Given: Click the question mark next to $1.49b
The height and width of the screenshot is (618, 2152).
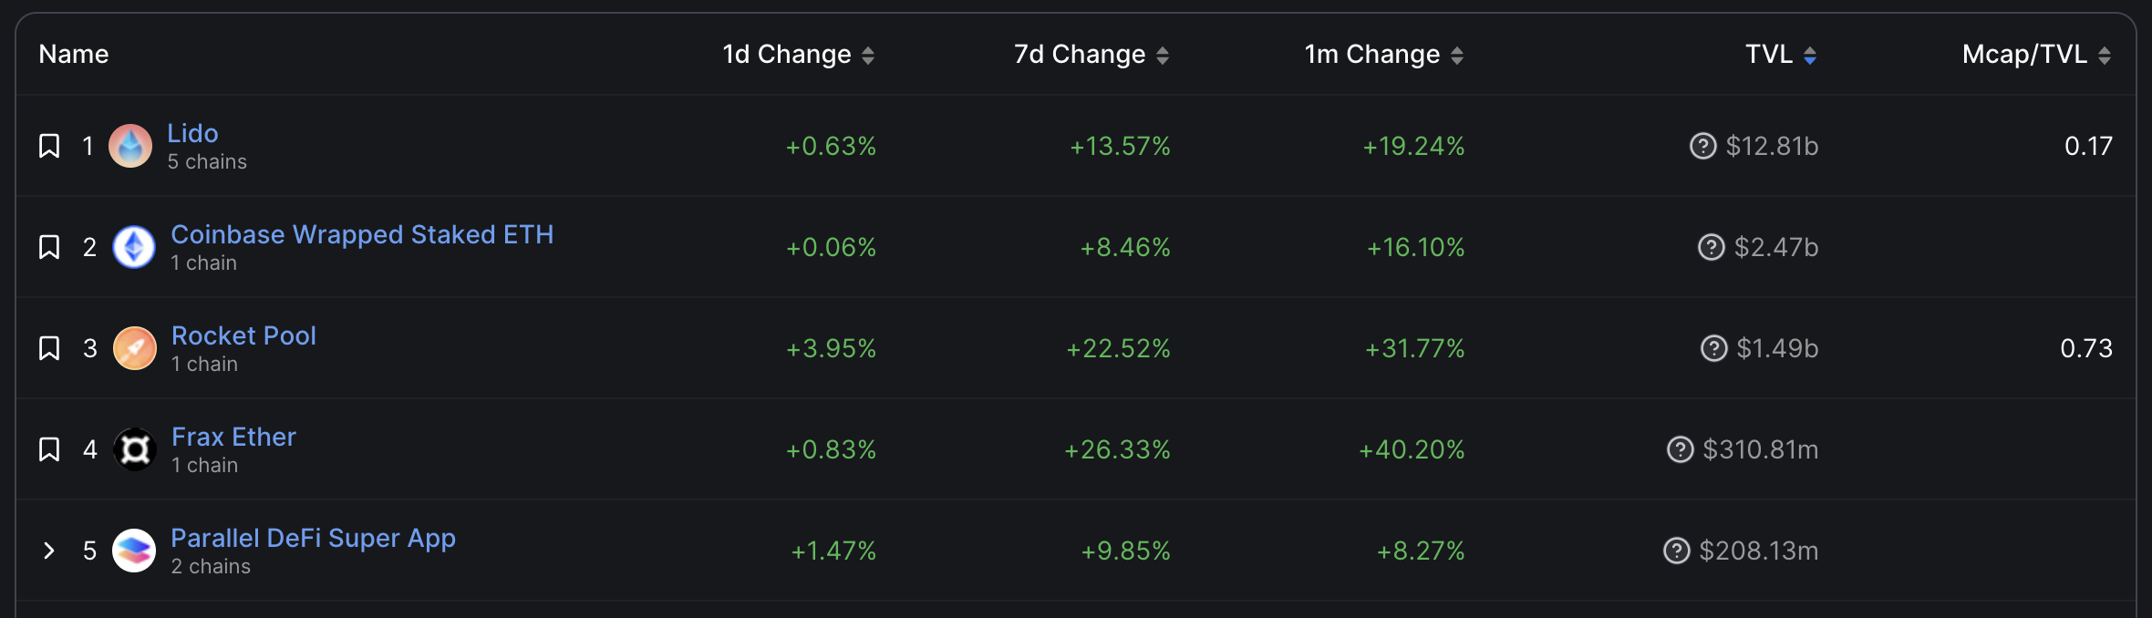Looking at the screenshot, I should [x=1713, y=348].
